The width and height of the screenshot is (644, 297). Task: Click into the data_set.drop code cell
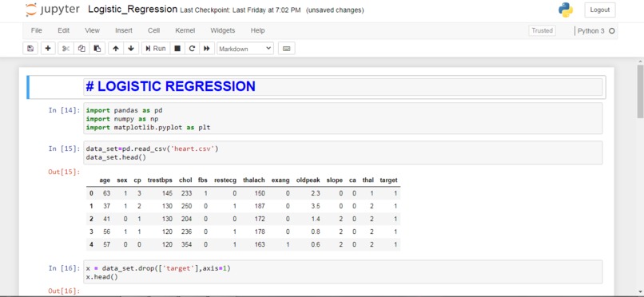(x=343, y=272)
